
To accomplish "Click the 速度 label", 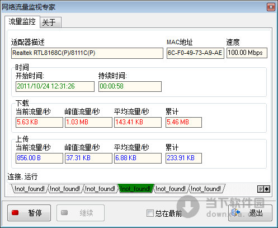I will [x=233, y=42].
